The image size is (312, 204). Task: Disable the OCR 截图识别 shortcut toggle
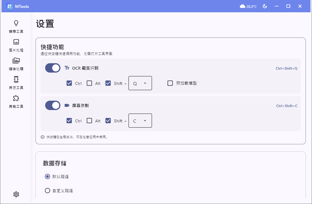click(52, 68)
